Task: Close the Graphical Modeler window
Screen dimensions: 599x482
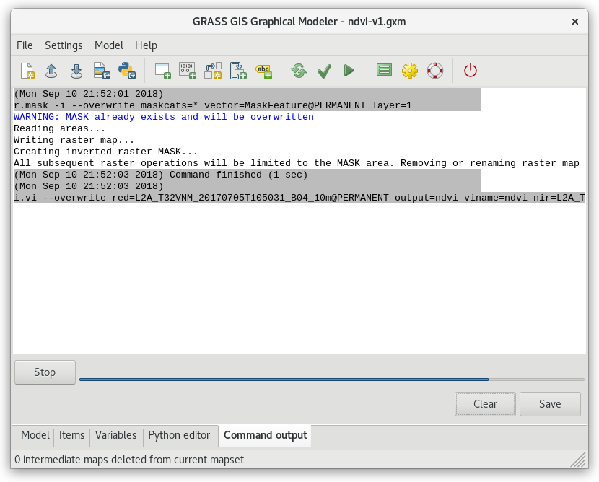Action: point(575,22)
